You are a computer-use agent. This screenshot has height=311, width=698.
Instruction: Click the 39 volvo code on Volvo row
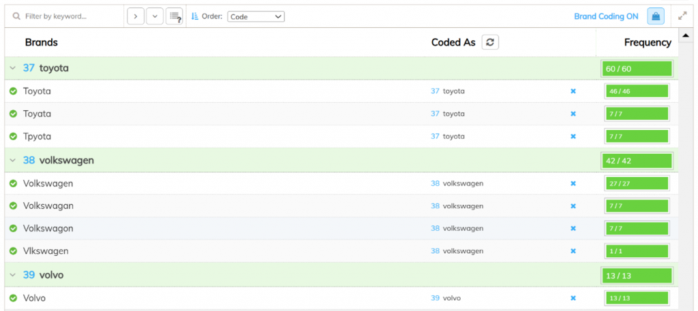point(446,298)
